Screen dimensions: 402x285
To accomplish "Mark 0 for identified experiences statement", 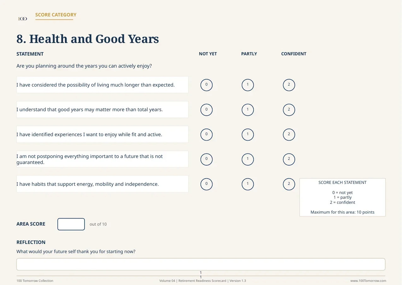I will (207, 134).
